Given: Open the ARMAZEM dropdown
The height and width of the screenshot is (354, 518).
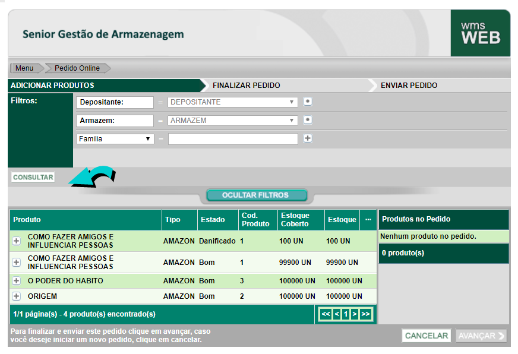Looking at the screenshot, I should pos(233,121).
